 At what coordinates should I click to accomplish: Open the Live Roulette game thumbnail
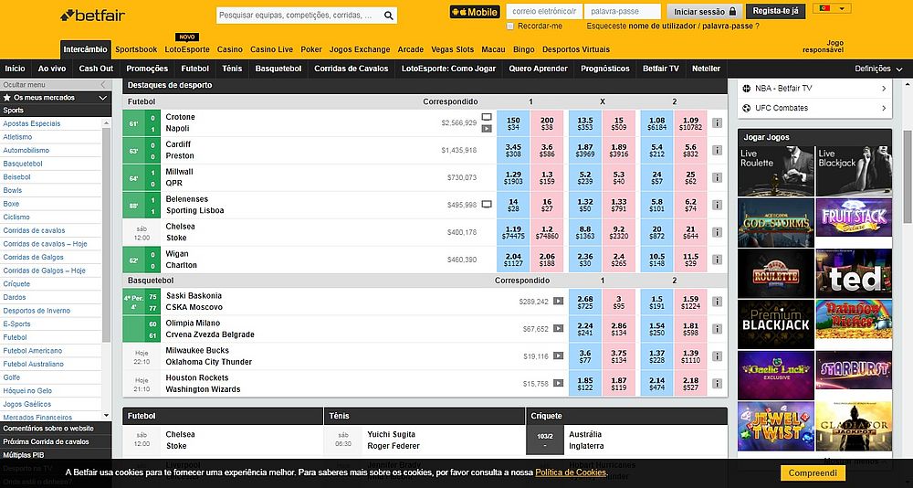pos(775,171)
